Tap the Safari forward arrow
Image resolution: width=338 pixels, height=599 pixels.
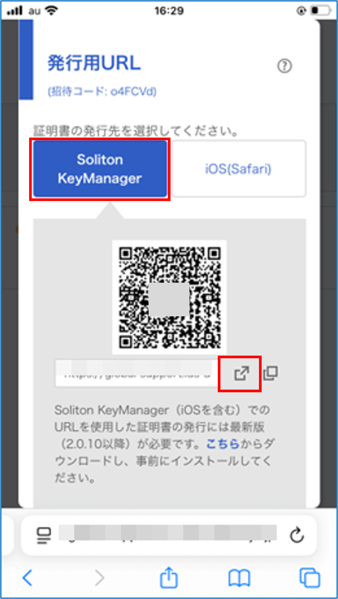coord(99,578)
